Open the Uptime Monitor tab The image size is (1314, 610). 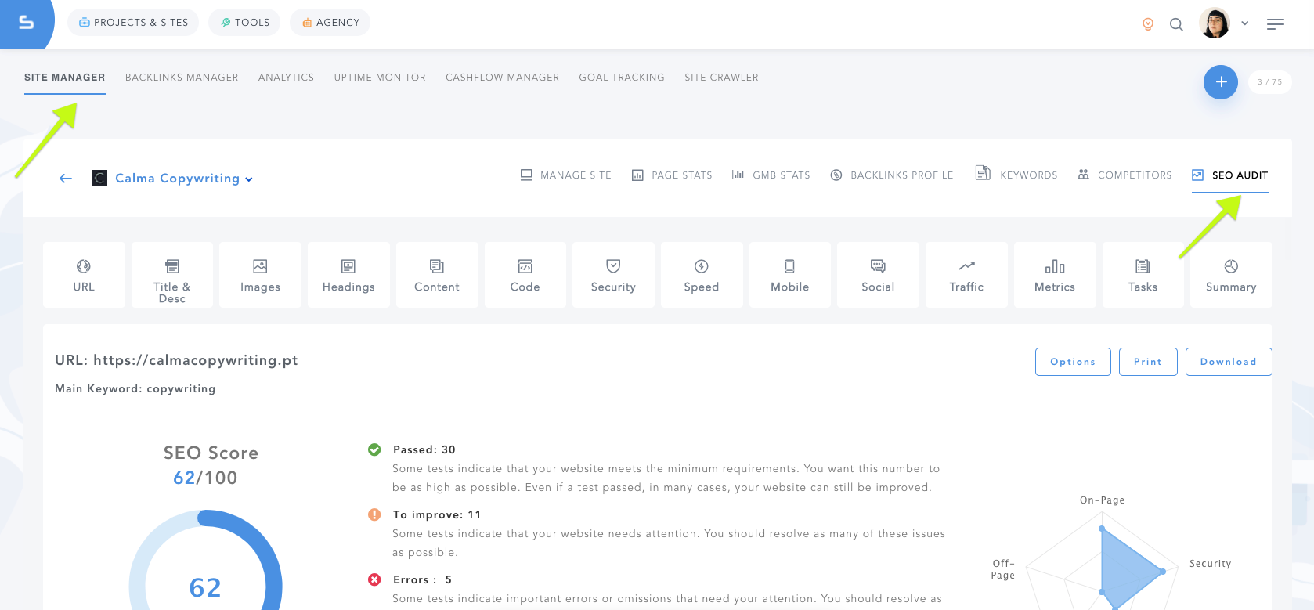point(380,78)
